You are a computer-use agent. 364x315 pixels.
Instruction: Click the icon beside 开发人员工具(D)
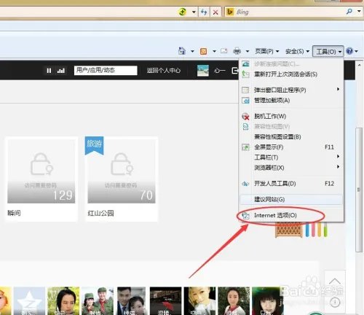tap(245, 184)
